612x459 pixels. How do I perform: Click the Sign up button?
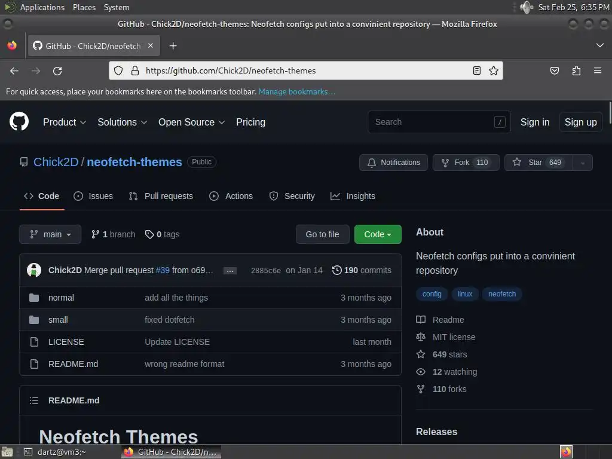point(580,122)
